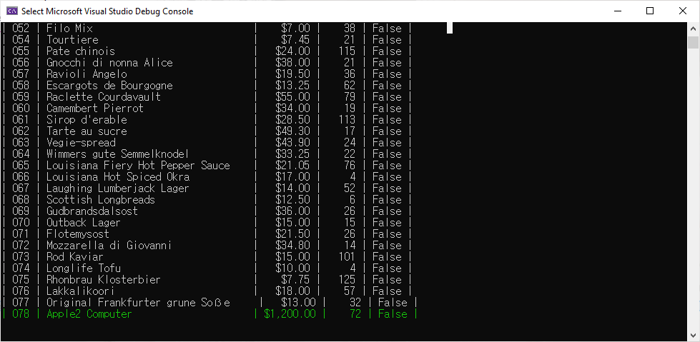Click product name 'Tarte au sucre'
The image size is (700, 342).
click(x=87, y=131)
